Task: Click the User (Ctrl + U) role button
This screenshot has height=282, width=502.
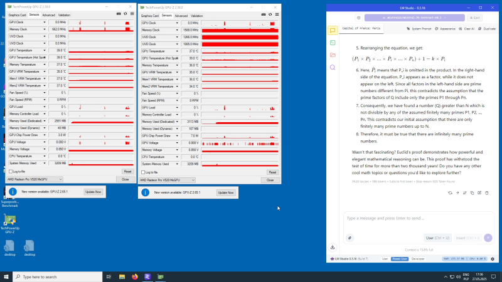Action: (x=437, y=238)
